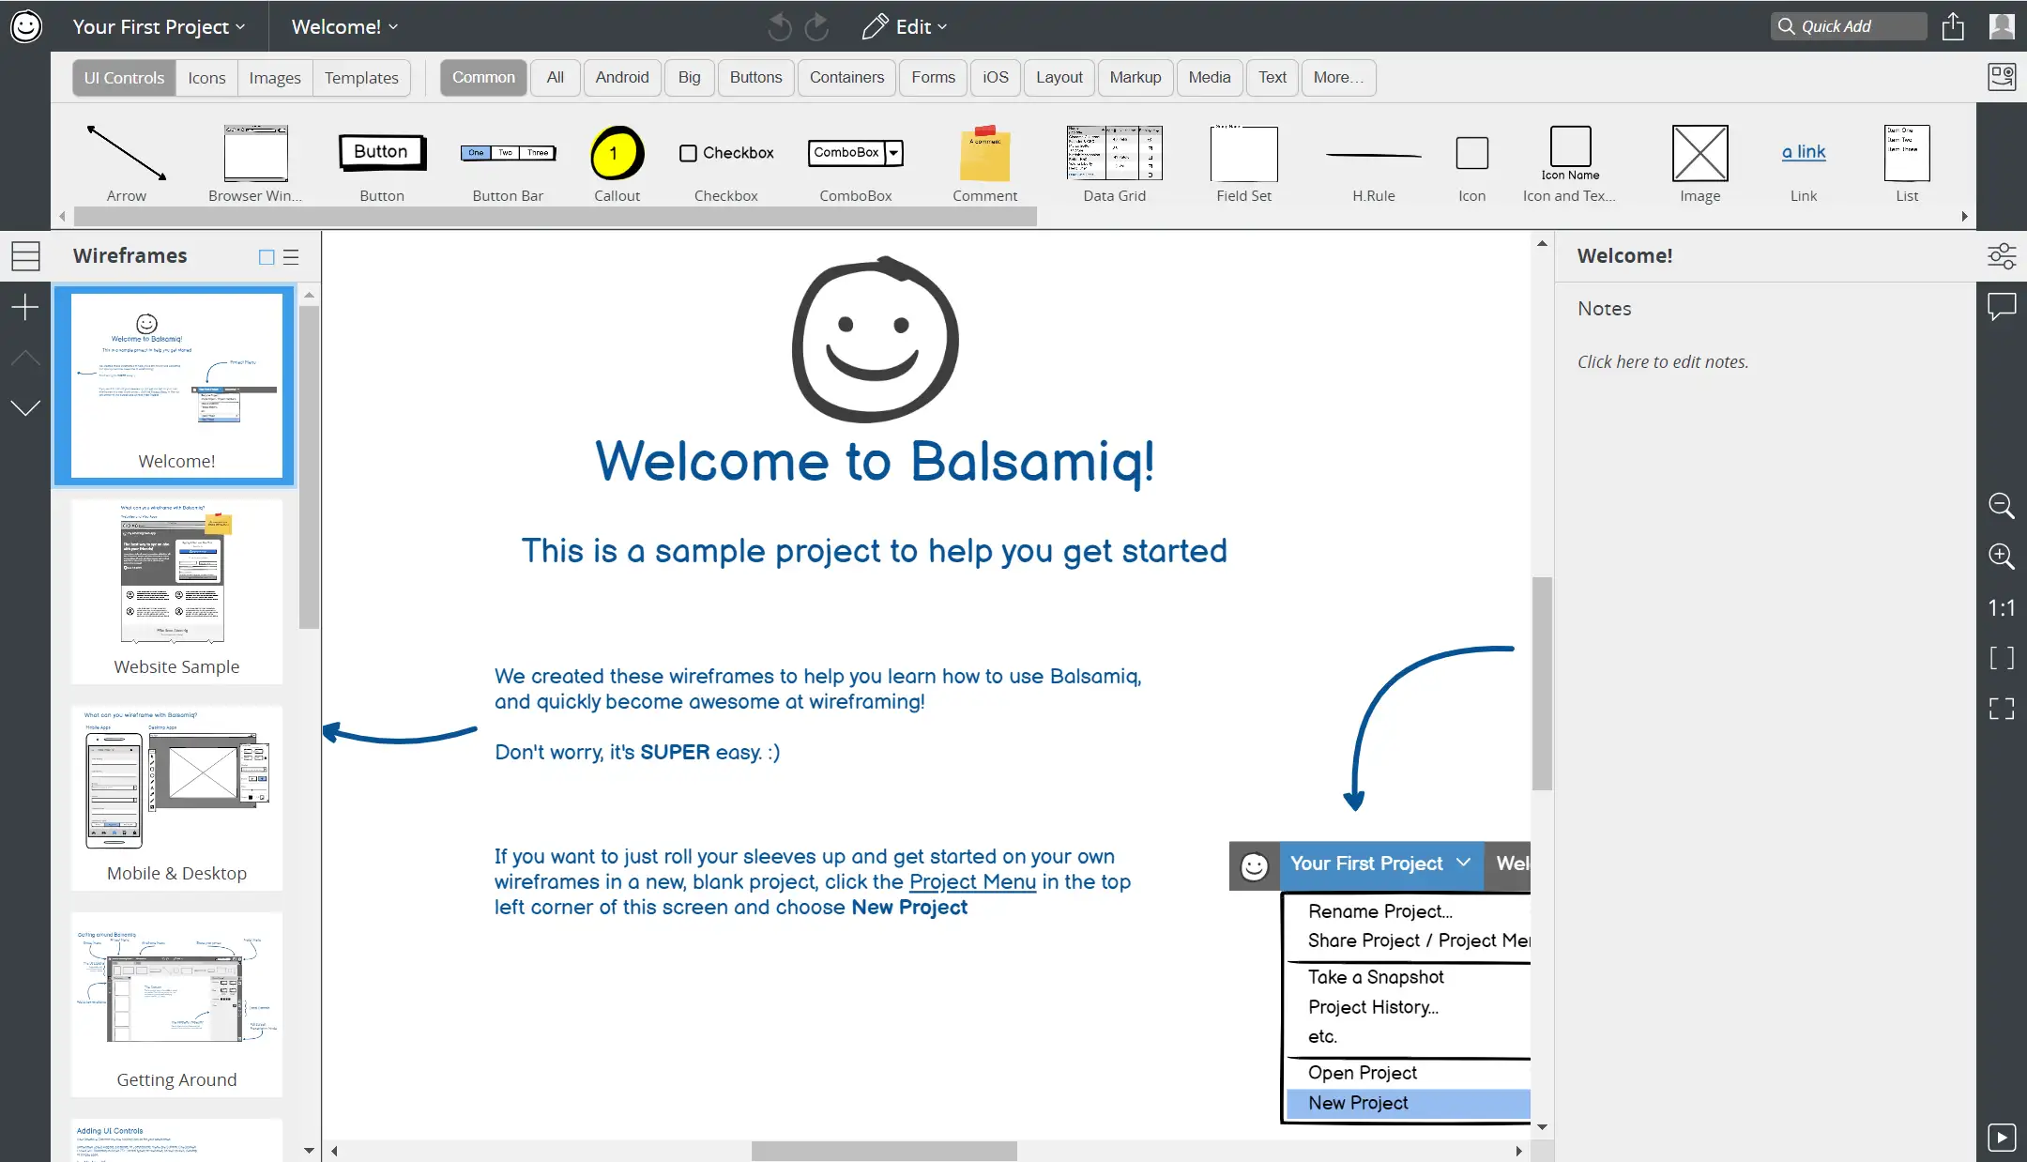Set zoom to actual size 1:1
This screenshot has height=1162, width=2027.
tap(2001, 608)
